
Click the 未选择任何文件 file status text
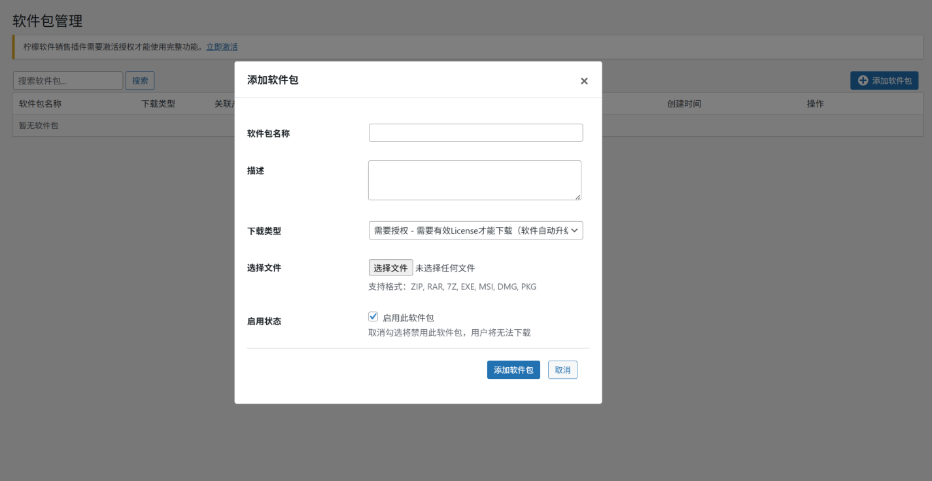(x=445, y=268)
